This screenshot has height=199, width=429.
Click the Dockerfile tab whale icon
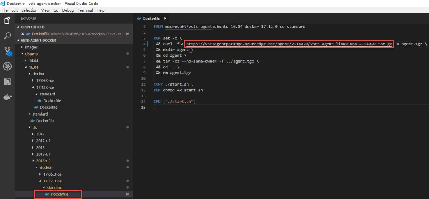(x=139, y=19)
